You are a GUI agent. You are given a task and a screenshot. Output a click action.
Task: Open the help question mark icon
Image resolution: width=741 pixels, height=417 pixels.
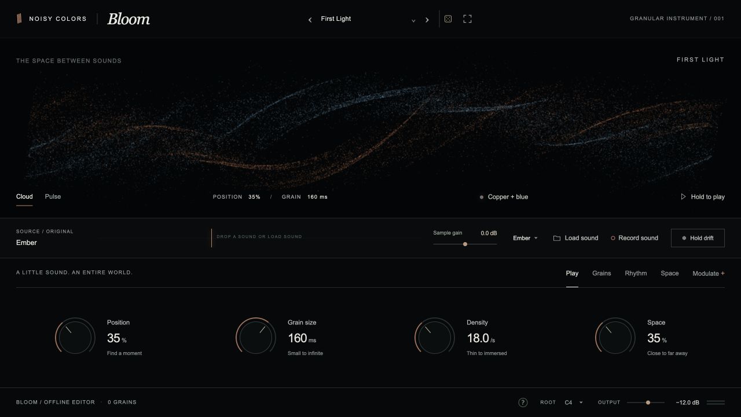click(523, 403)
